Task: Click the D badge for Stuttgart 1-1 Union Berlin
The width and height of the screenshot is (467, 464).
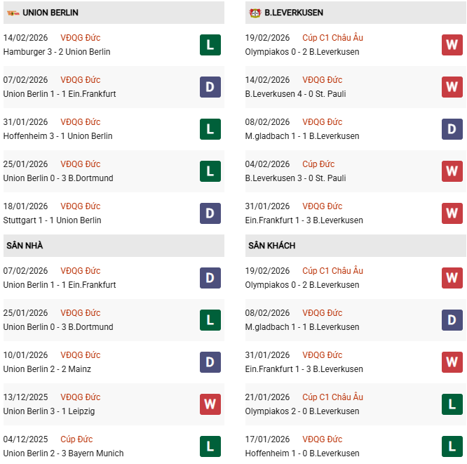Action: [x=210, y=213]
